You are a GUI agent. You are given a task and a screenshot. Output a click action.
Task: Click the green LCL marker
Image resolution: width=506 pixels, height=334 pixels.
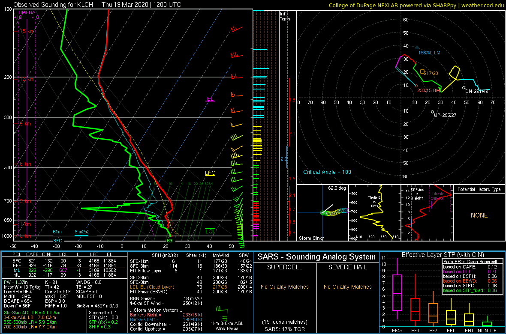coord(211,231)
